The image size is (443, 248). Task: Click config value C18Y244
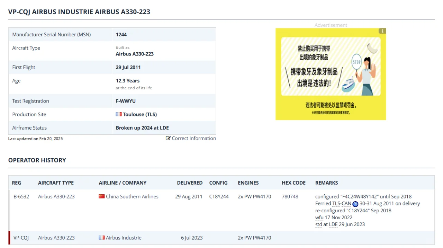[x=219, y=196]
